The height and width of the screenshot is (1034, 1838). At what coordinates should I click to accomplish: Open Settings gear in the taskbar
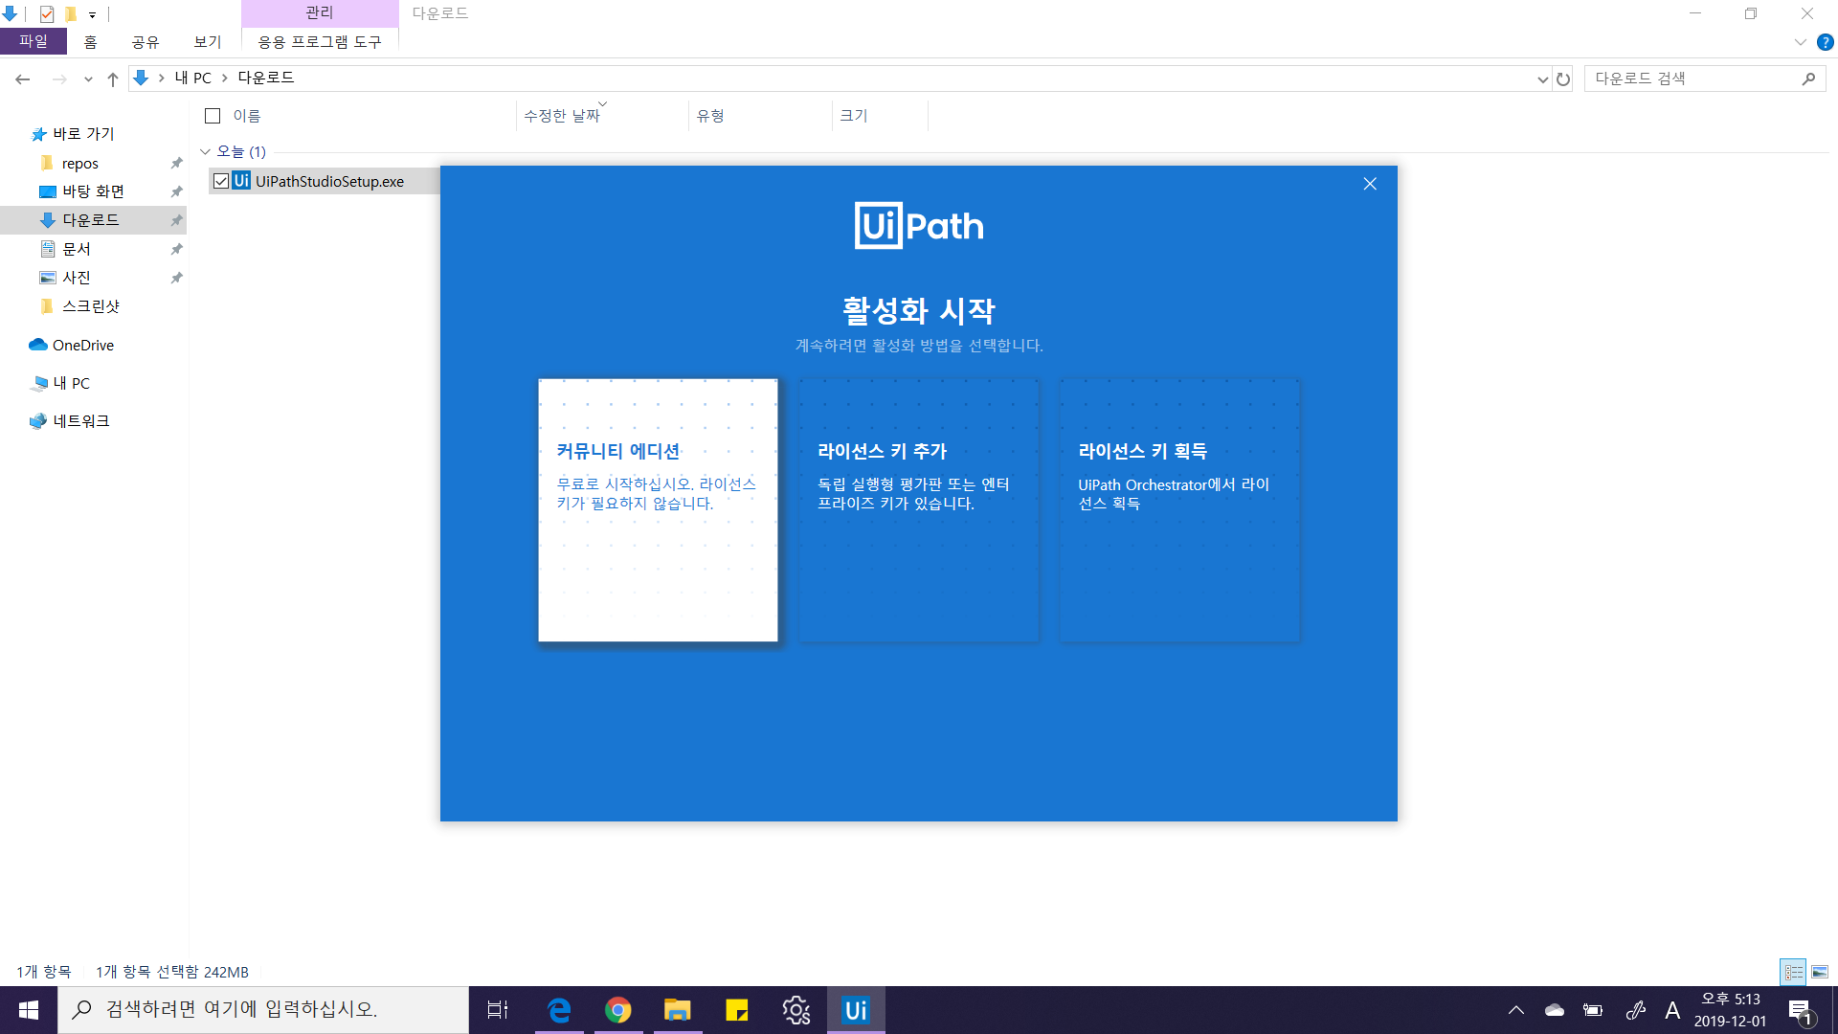(796, 1010)
